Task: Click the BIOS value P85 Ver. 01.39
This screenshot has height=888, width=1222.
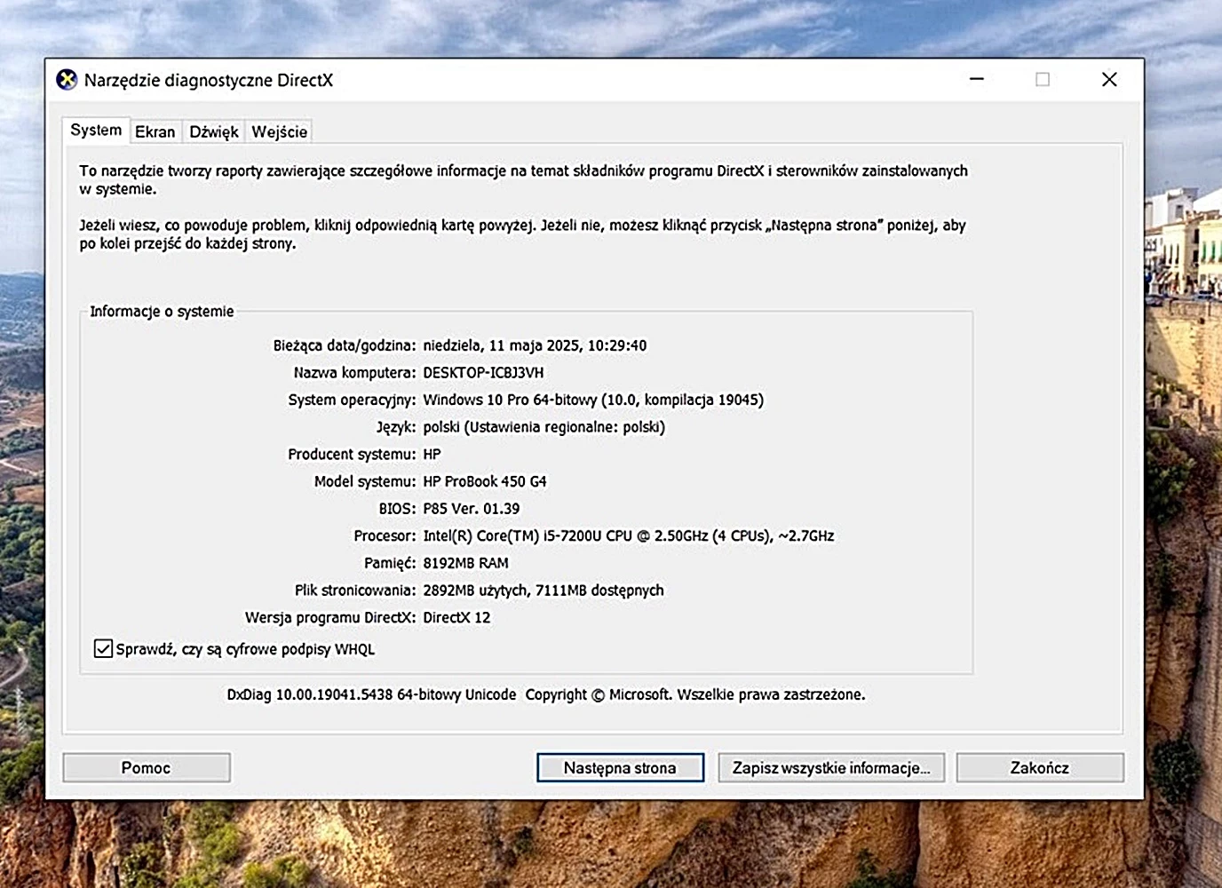Action: (472, 509)
